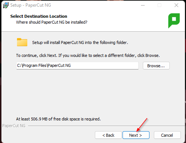Click the yellow folder icon

point(22,42)
